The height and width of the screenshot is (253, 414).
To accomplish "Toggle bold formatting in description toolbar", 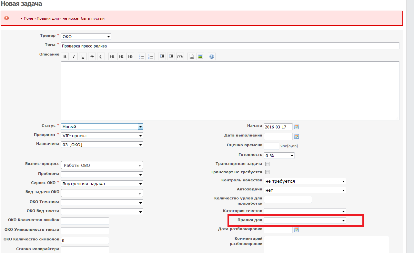I will tap(65, 56).
